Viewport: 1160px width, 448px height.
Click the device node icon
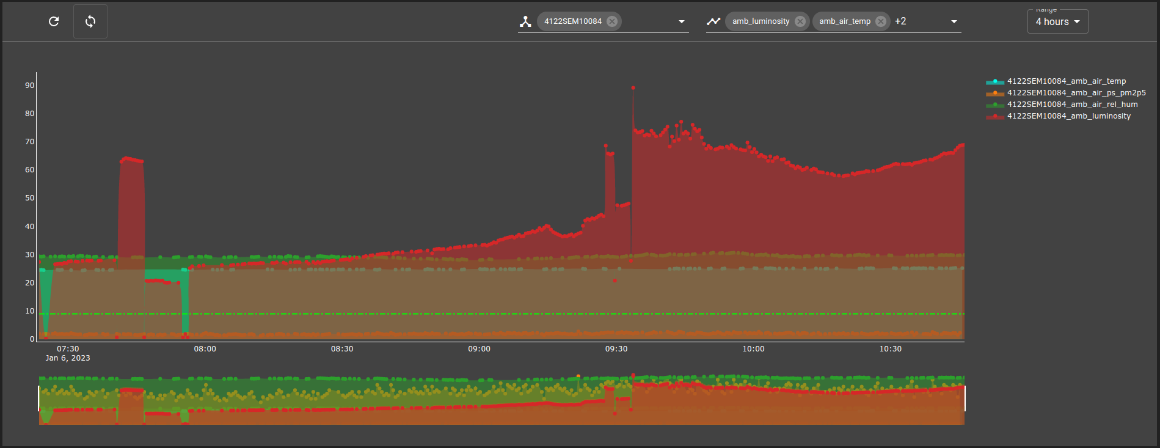pyautogui.click(x=525, y=21)
